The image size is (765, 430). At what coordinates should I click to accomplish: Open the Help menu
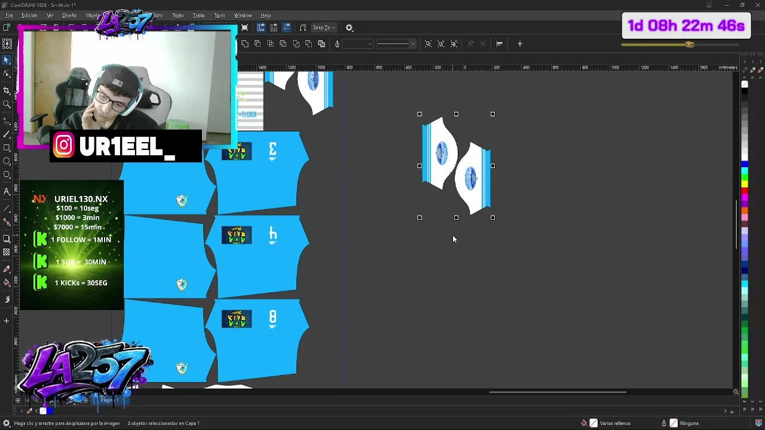[265, 16]
